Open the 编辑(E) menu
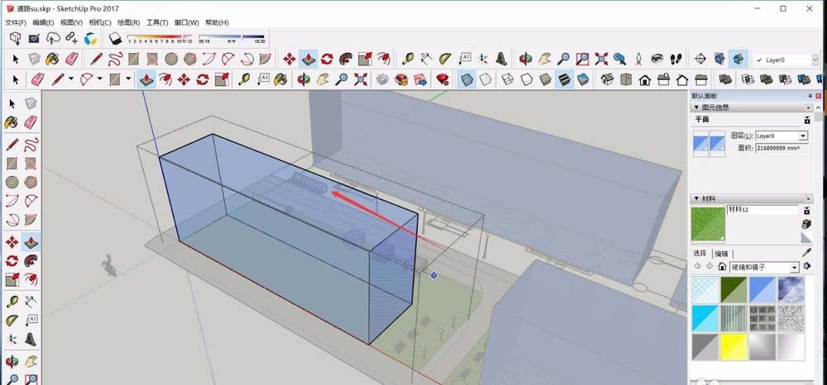The width and height of the screenshot is (827, 385). [43, 22]
